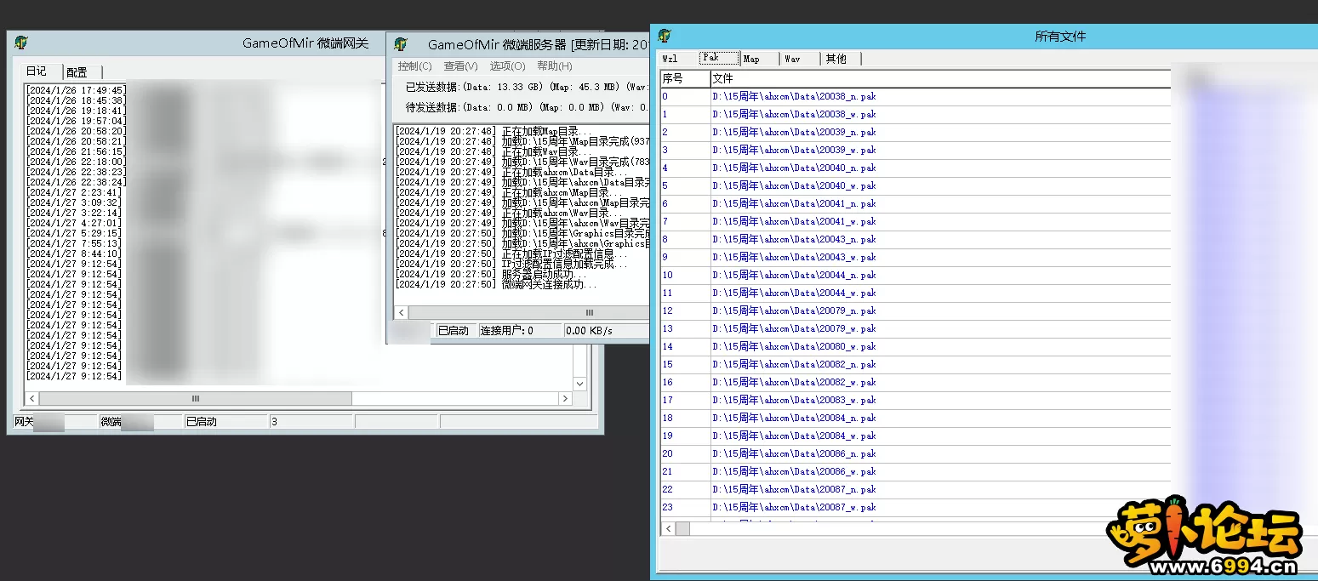Select file row 20041_w.pak

[916, 222]
